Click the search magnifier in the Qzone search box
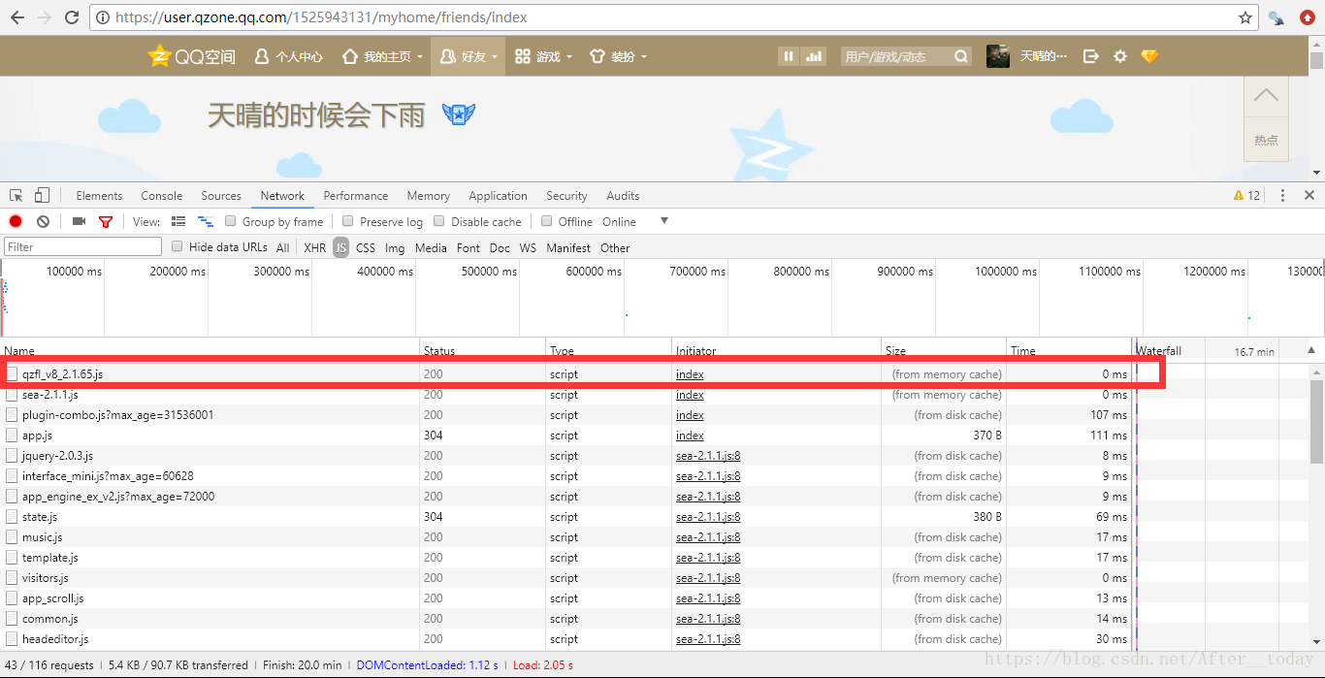 click(961, 56)
